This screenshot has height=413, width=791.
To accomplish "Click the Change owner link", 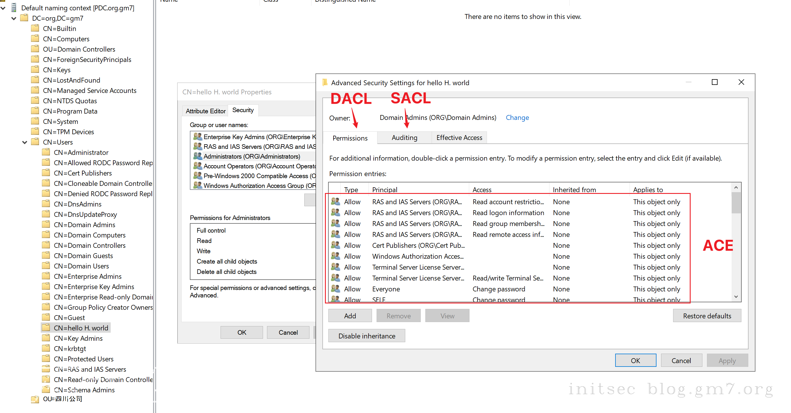I will click(517, 118).
